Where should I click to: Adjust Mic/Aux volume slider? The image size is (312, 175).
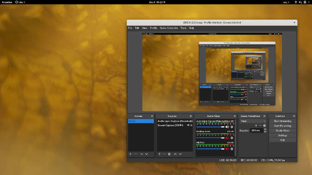pyautogui.click(x=210, y=149)
